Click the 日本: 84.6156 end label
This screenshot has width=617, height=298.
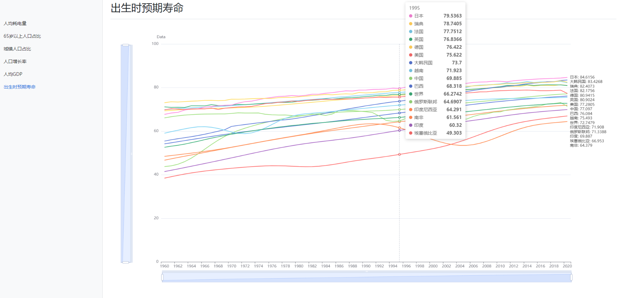pyautogui.click(x=582, y=77)
